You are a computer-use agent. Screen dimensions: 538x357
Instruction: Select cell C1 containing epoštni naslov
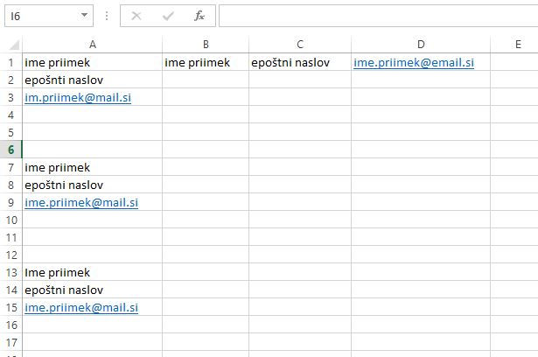300,62
